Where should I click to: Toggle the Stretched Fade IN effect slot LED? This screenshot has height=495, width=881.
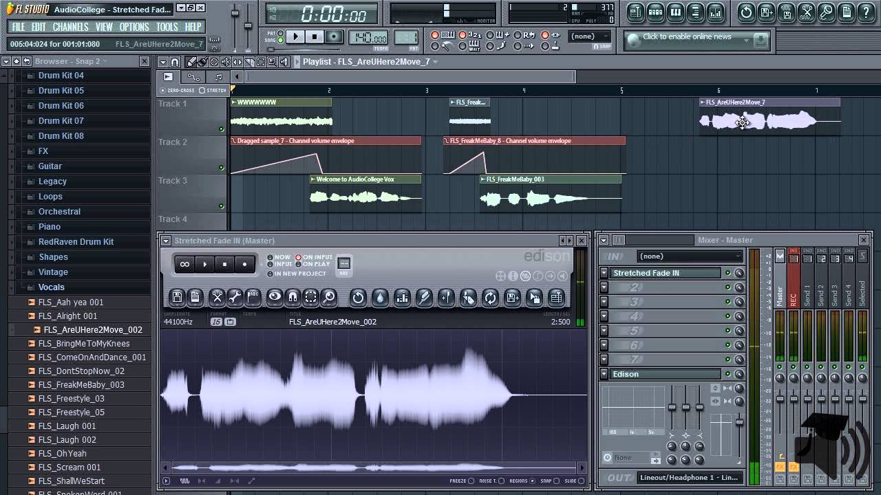(728, 273)
